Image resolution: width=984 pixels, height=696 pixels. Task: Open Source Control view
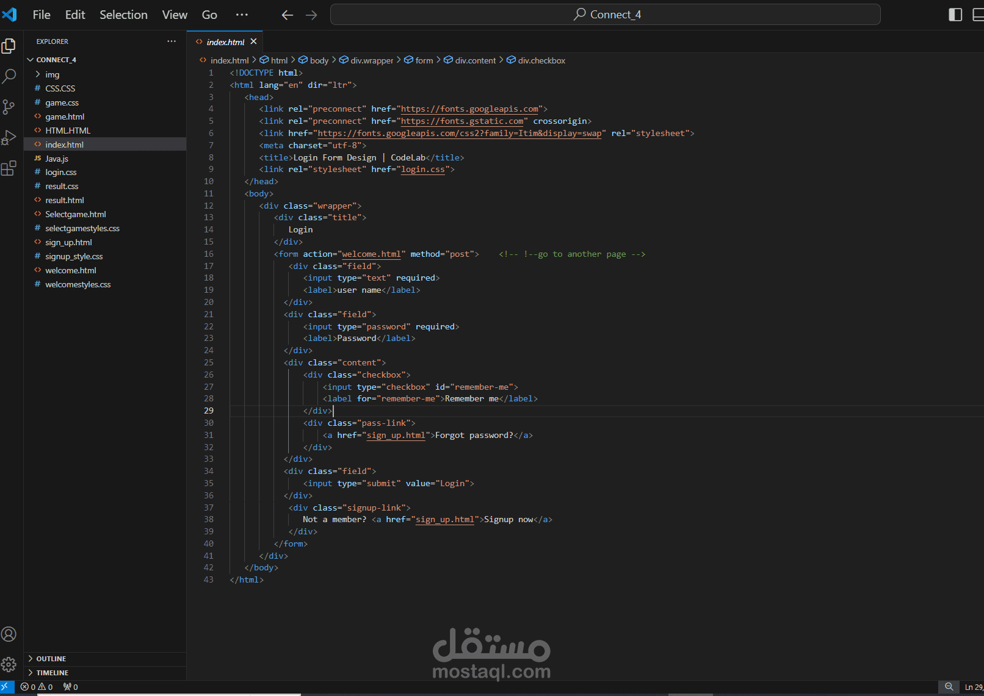tap(9, 107)
